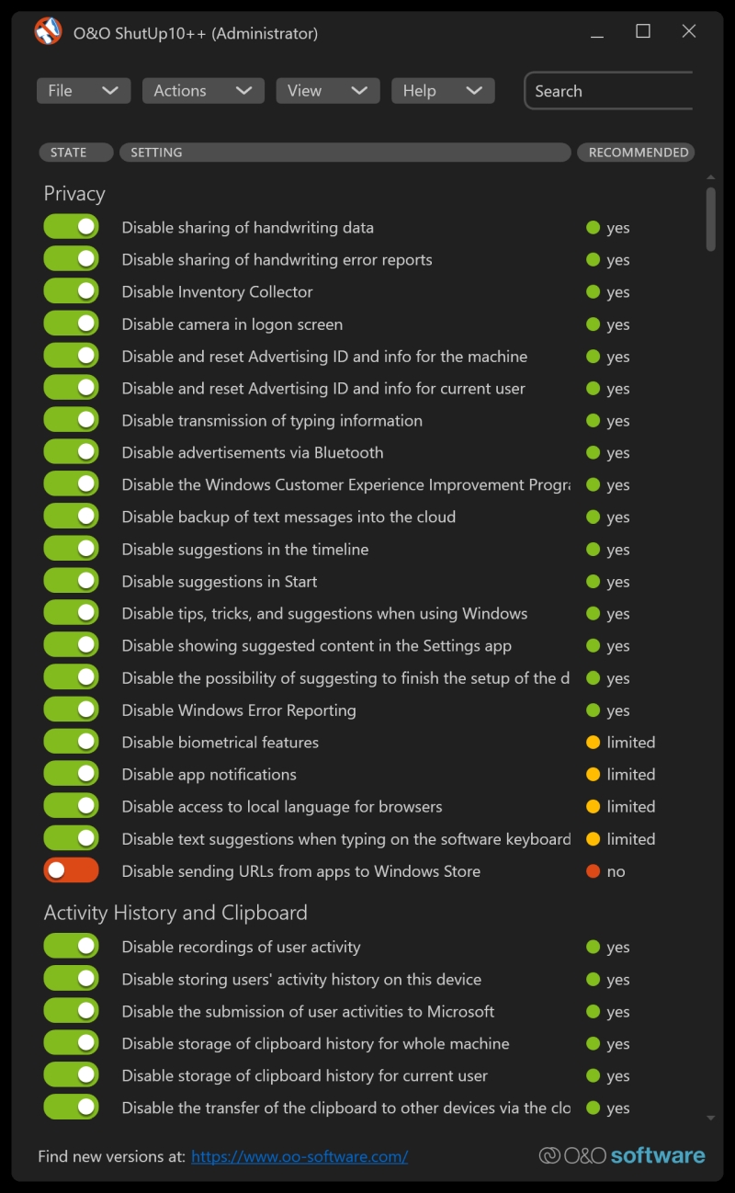The height and width of the screenshot is (1193, 735).
Task: Toggle Disable Windows Error Reporting switch
Action: click(71, 709)
